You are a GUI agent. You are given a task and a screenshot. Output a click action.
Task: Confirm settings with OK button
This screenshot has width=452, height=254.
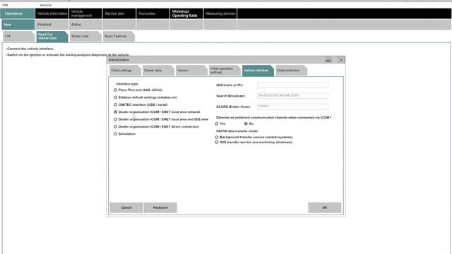point(325,207)
